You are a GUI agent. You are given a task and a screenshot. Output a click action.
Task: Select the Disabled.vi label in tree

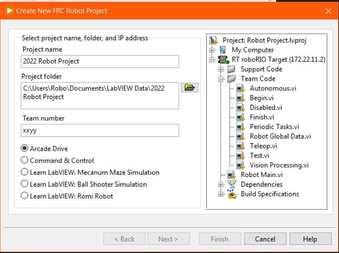tap(266, 108)
